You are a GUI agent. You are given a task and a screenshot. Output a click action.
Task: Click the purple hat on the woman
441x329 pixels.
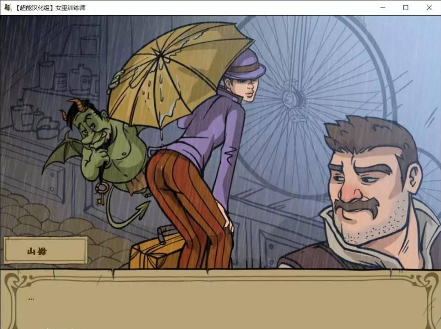point(246,64)
